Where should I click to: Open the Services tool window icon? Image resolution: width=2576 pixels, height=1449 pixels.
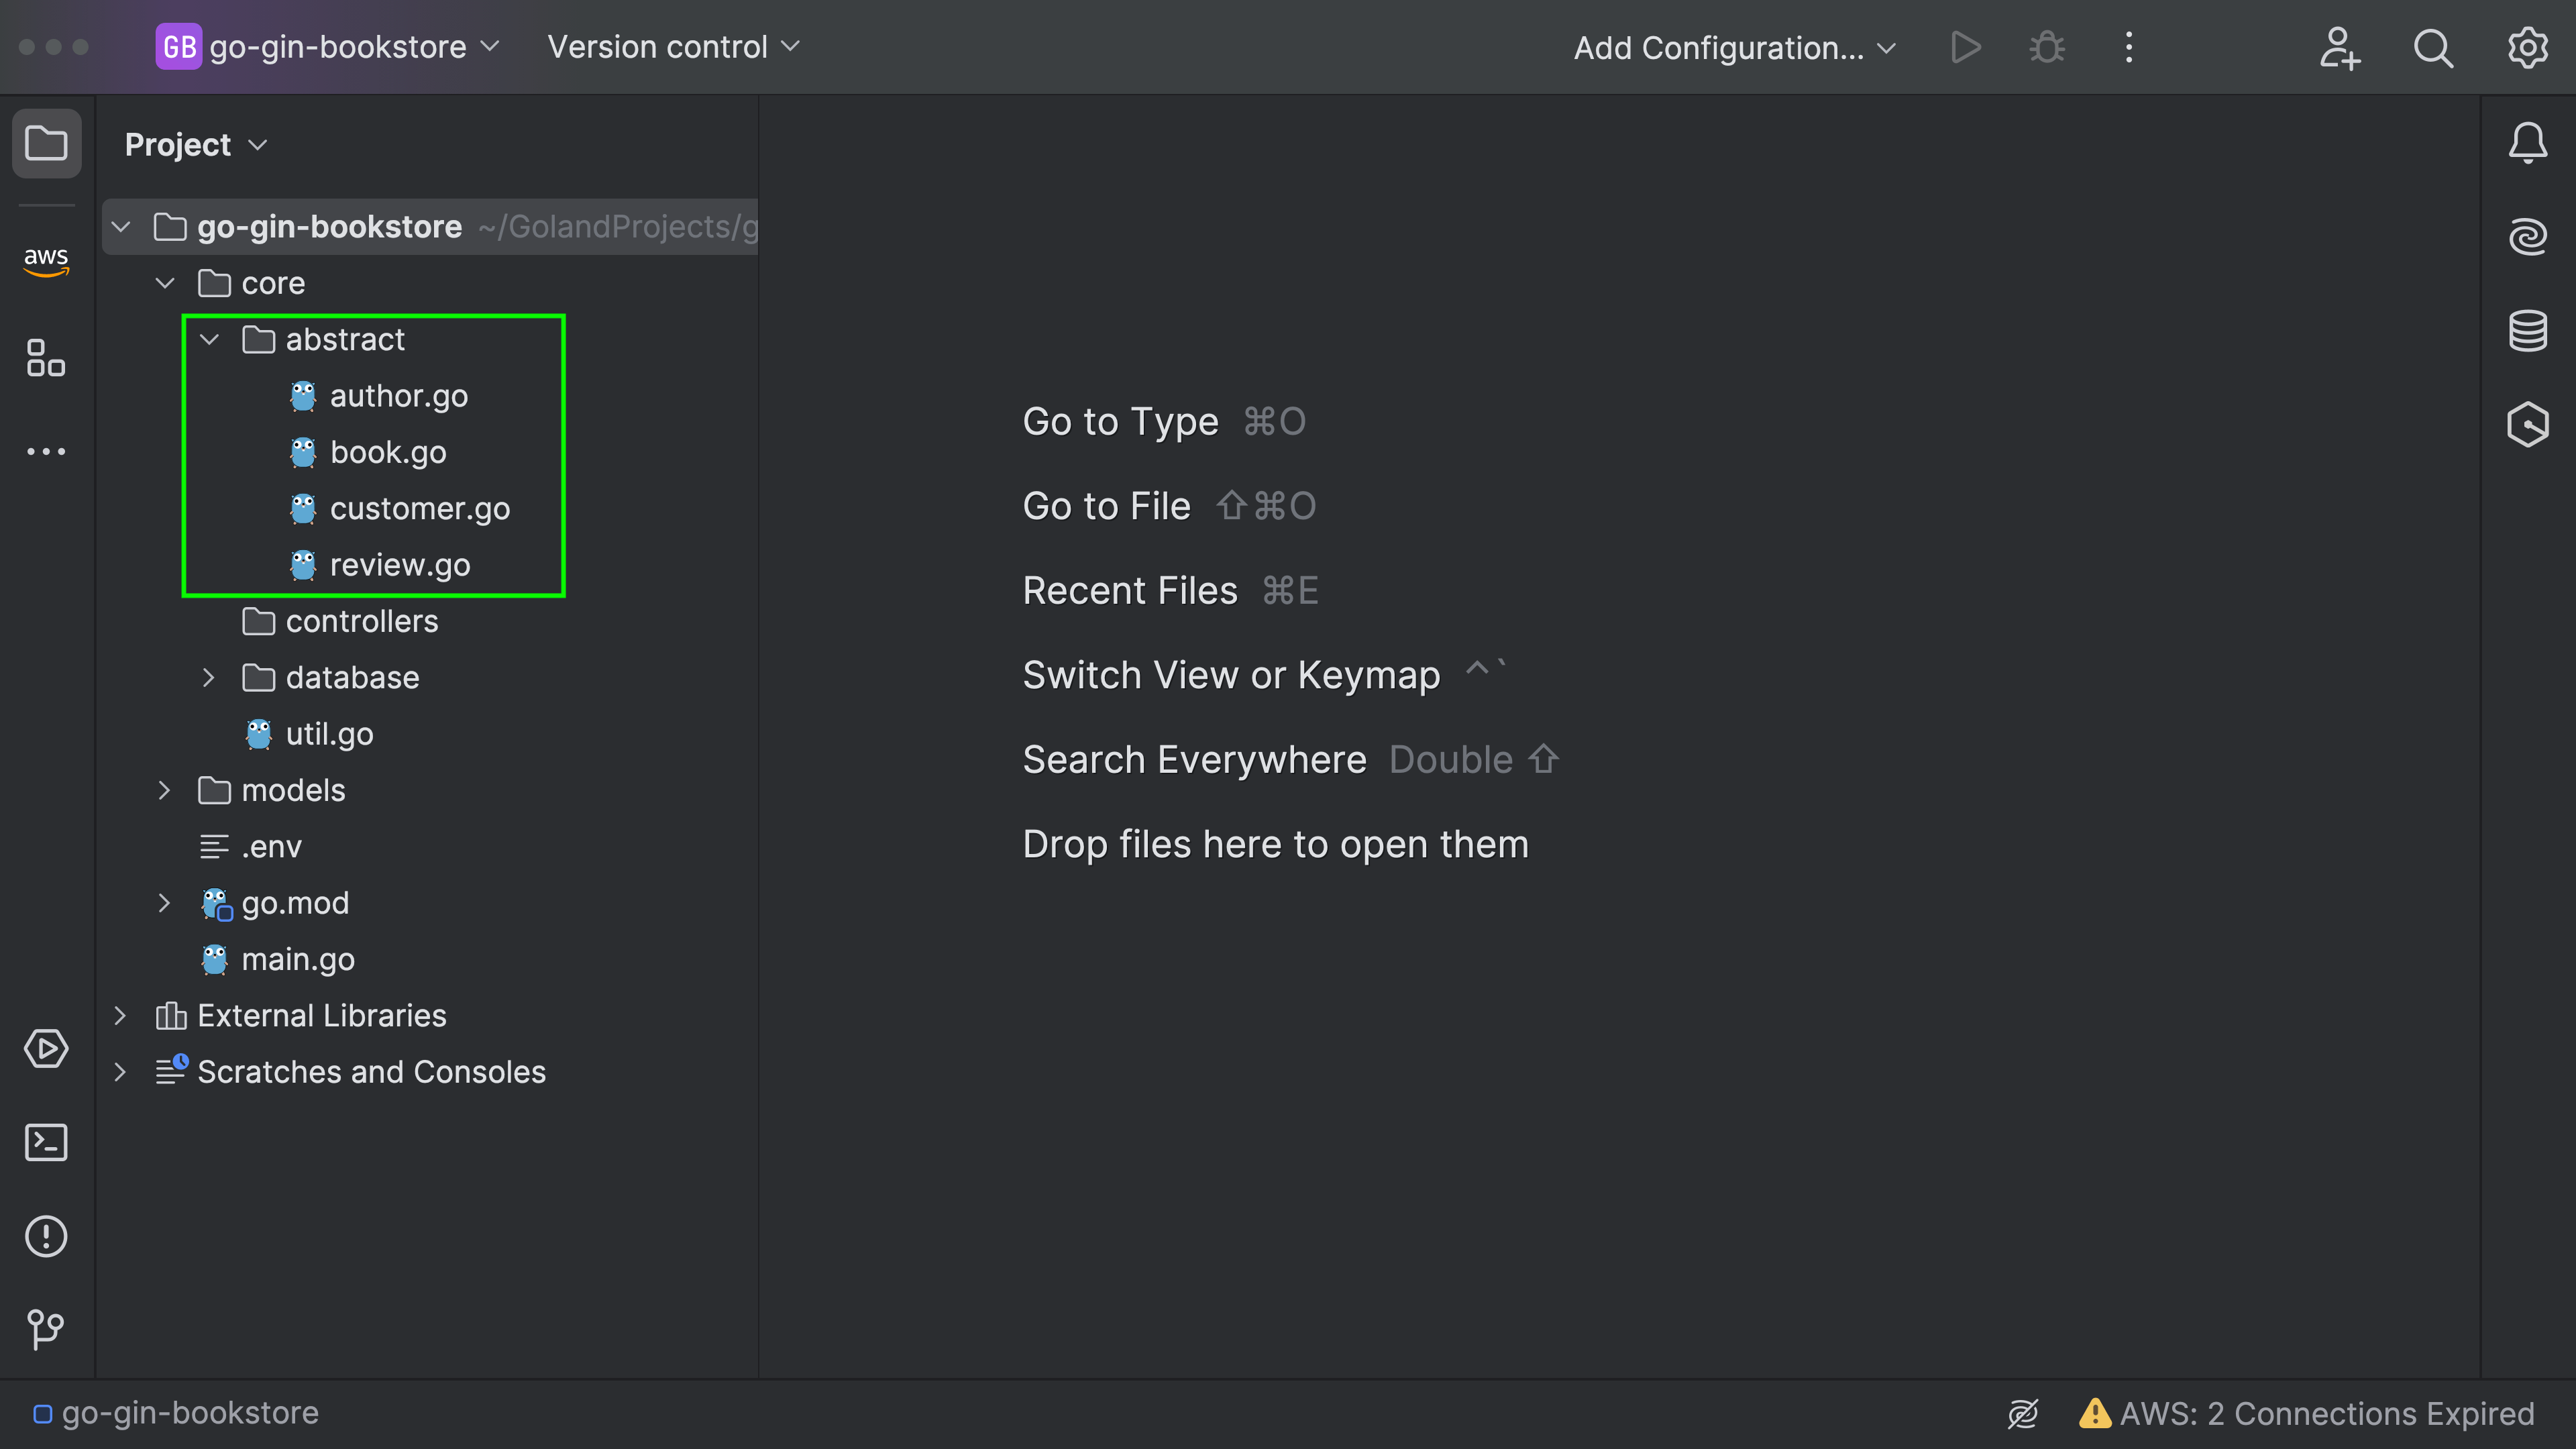pyautogui.click(x=46, y=1049)
